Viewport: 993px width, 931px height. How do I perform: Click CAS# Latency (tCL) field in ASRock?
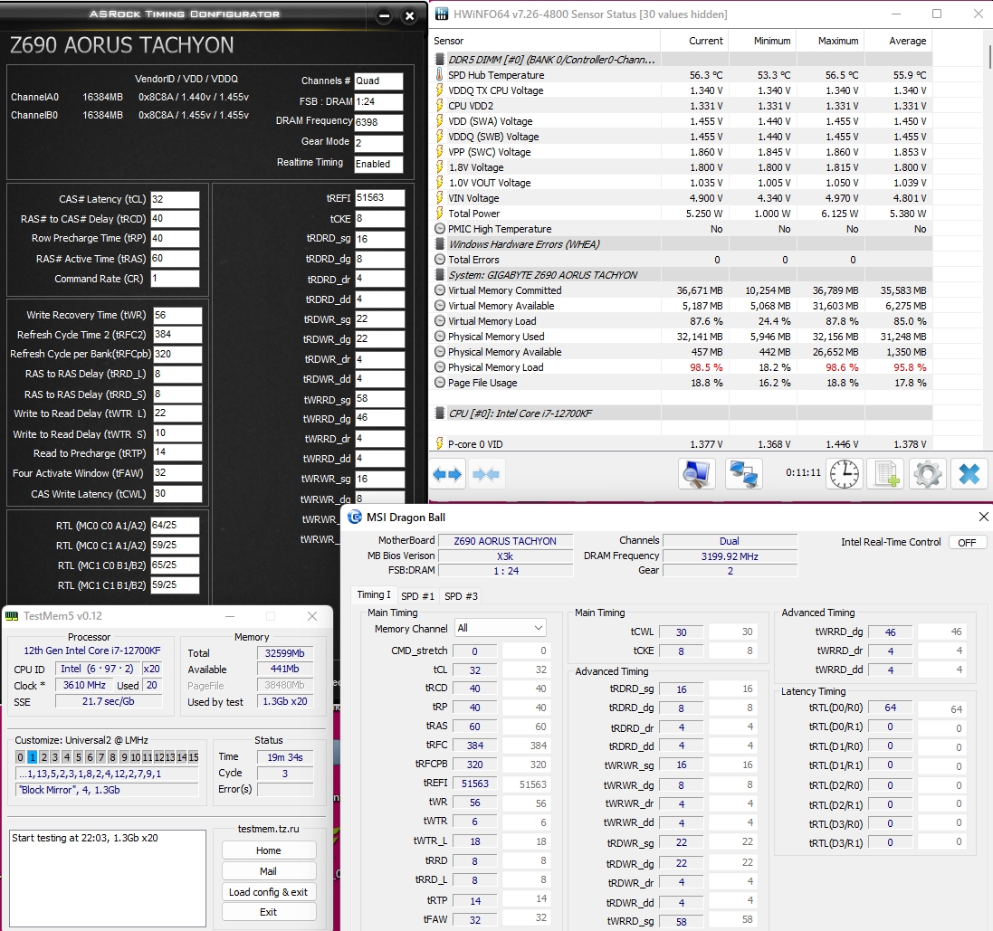coord(175,199)
